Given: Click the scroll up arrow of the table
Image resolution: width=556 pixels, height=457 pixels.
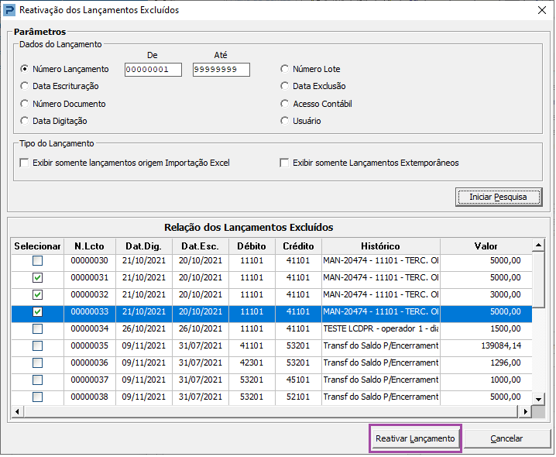Looking at the screenshot, I should click(539, 245).
